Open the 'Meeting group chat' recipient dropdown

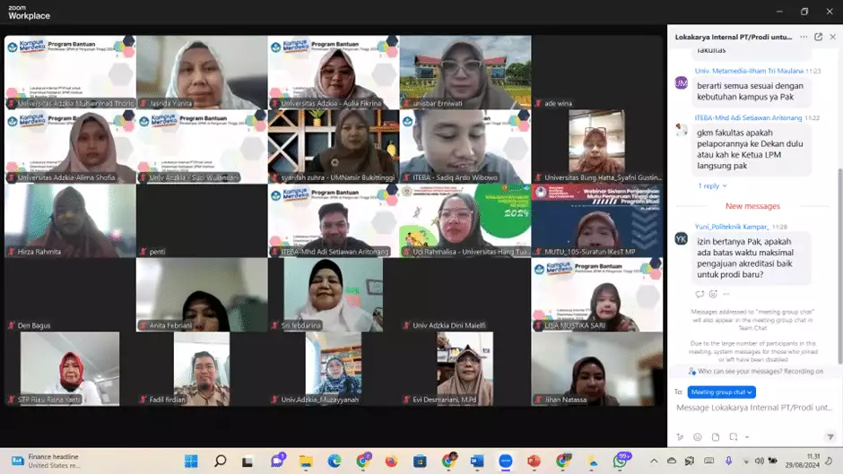point(722,392)
